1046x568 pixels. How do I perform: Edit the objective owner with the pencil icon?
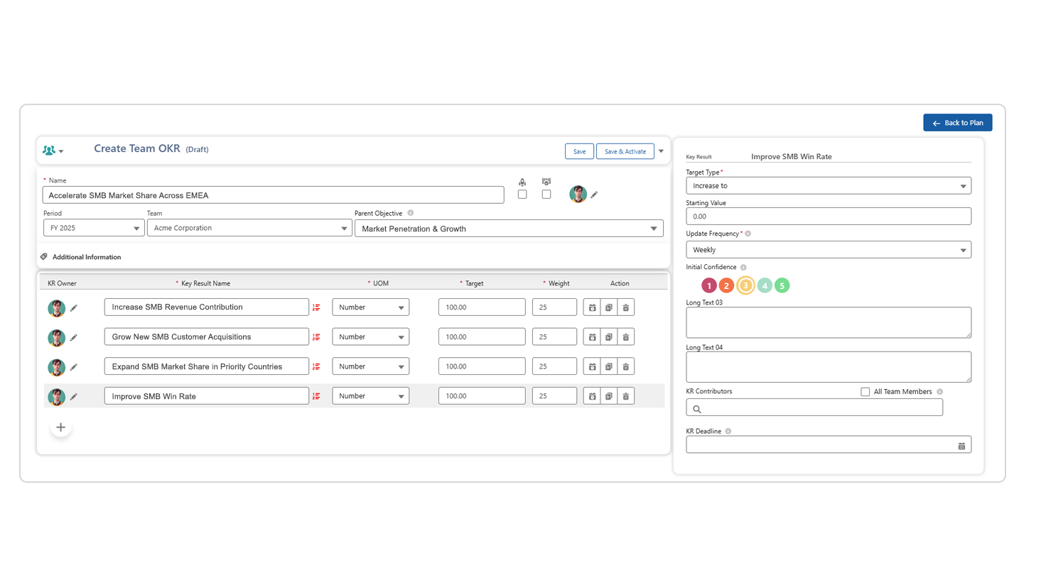594,195
